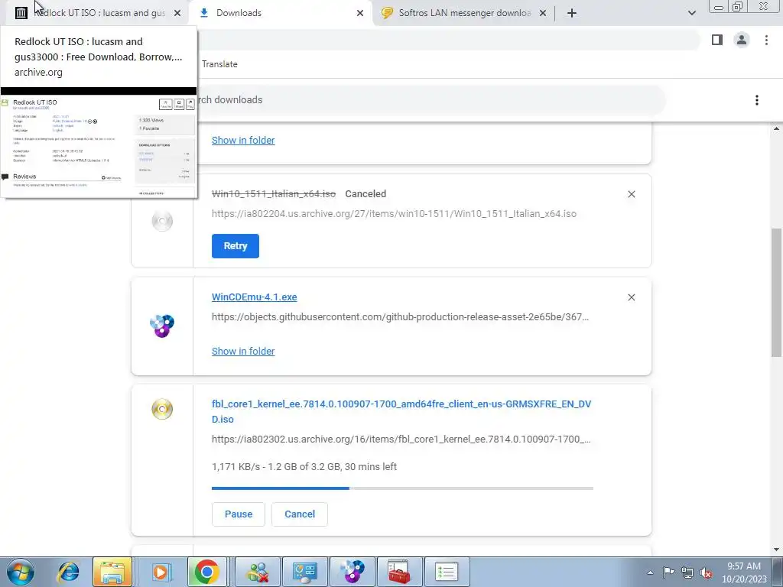Click the fbl_core1 download progress bar
The height and width of the screenshot is (587, 783).
pyautogui.click(x=402, y=488)
